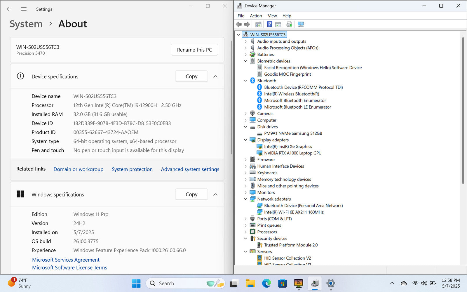Screen dimensions: 467x292
Task: Select Facial Recognition (Windows Hello) Software Device
Action: pos(313,67)
